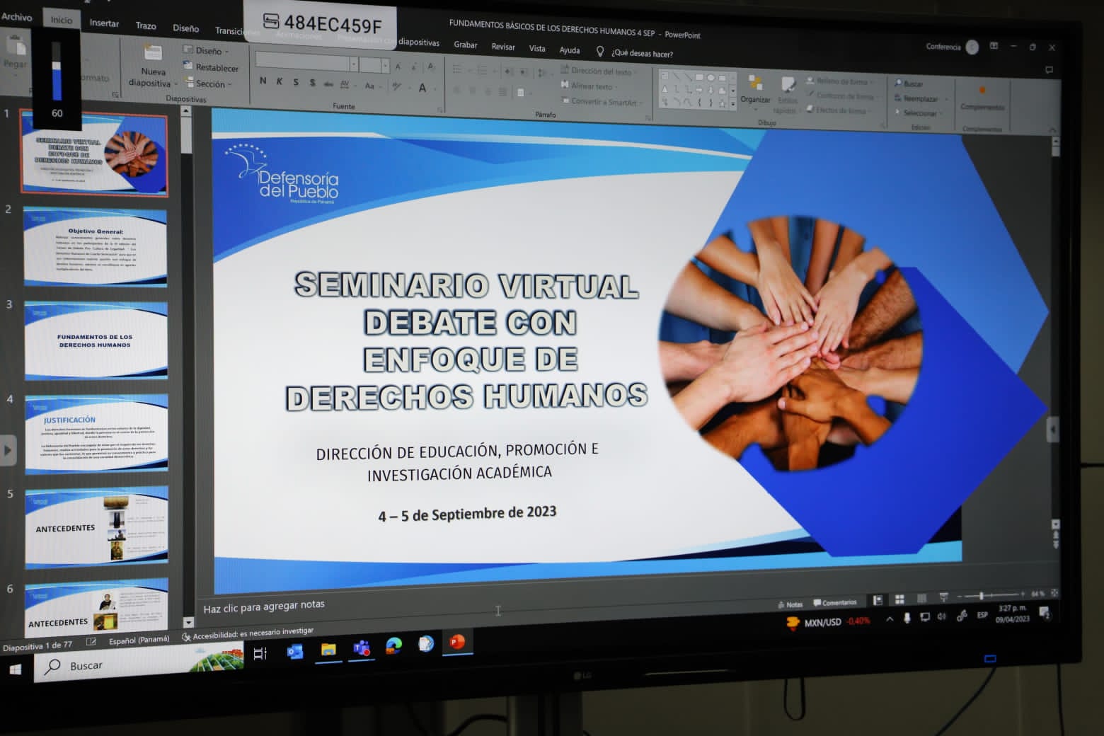Image resolution: width=1104 pixels, height=736 pixels.
Task: Switch to reading view icon
Action: tap(921, 599)
